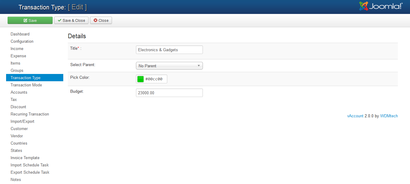
Task: Click the green color swatch
Action: pyautogui.click(x=141, y=79)
